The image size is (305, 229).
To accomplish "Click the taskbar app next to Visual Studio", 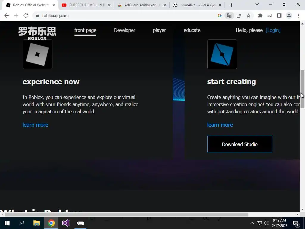I will tap(80, 223).
